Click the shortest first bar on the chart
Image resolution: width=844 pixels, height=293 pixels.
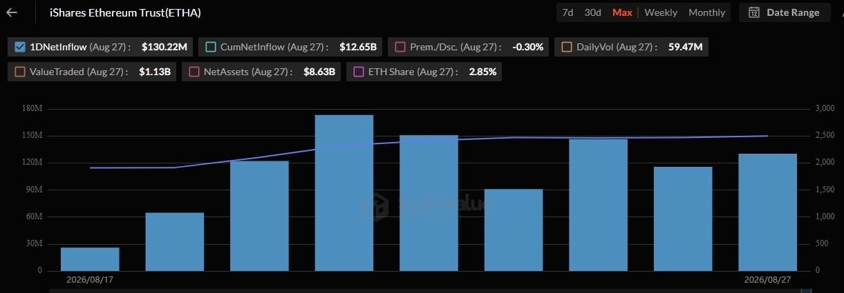(90, 259)
